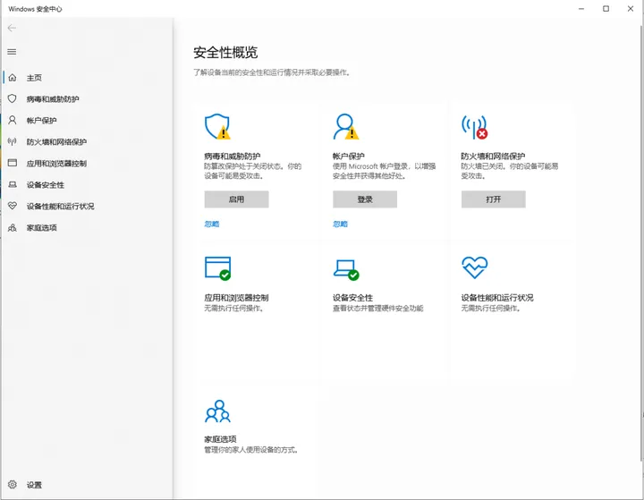Click the settings gear icon in sidebar
The width and height of the screenshot is (644, 500).
(x=12, y=485)
